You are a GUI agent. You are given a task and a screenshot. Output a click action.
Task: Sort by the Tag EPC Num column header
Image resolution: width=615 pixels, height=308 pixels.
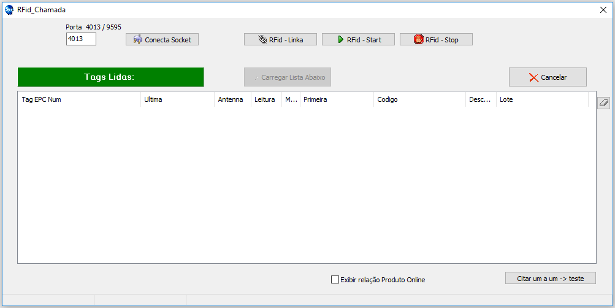pos(78,99)
